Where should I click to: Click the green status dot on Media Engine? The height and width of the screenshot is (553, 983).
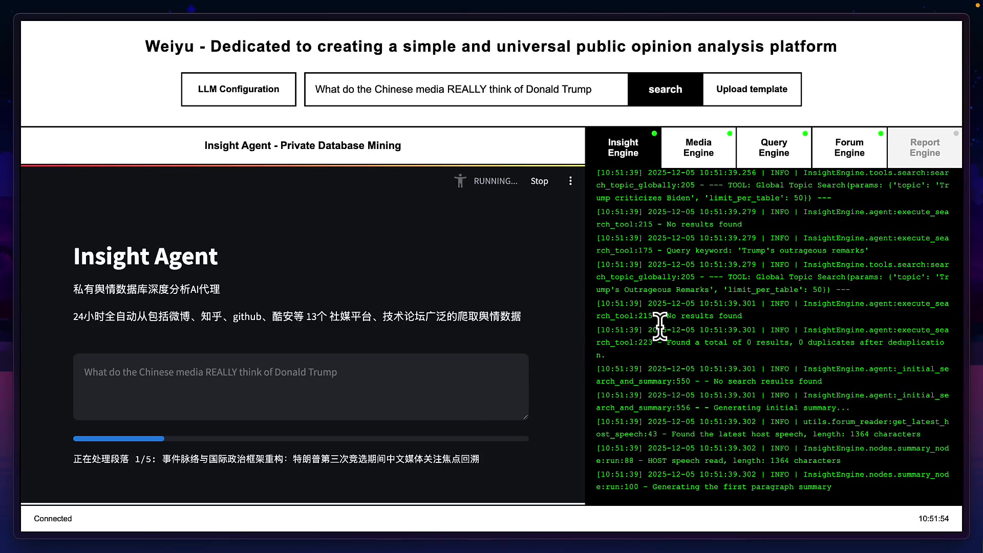pyautogui.click(x=729, y=134)
